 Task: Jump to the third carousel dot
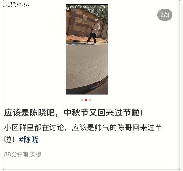pos(90,100)
